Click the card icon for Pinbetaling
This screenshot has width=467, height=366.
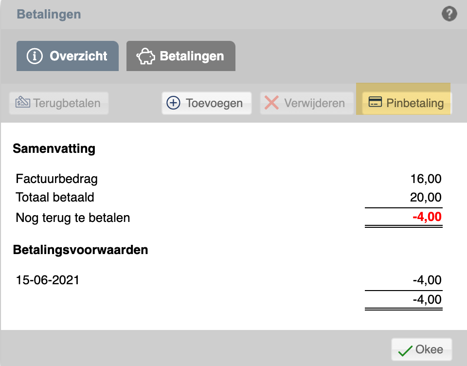tap(375, 102)
